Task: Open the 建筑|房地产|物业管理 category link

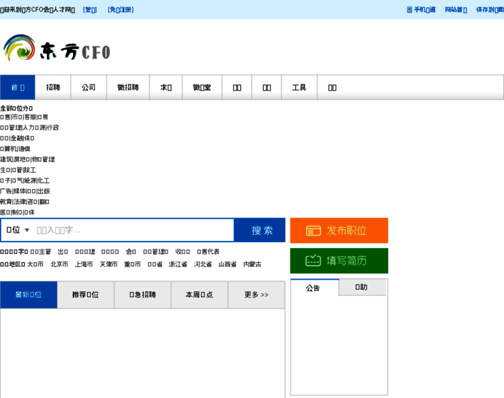Action: pyautogui.click(x=27, y=159)
